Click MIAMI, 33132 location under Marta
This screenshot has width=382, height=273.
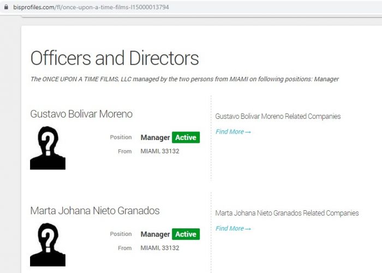(160, 248)
